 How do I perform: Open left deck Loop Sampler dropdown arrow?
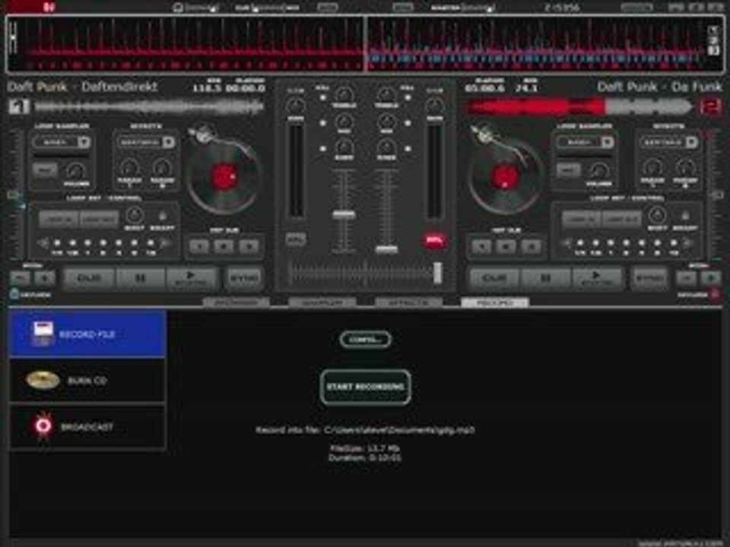(84, 142)
